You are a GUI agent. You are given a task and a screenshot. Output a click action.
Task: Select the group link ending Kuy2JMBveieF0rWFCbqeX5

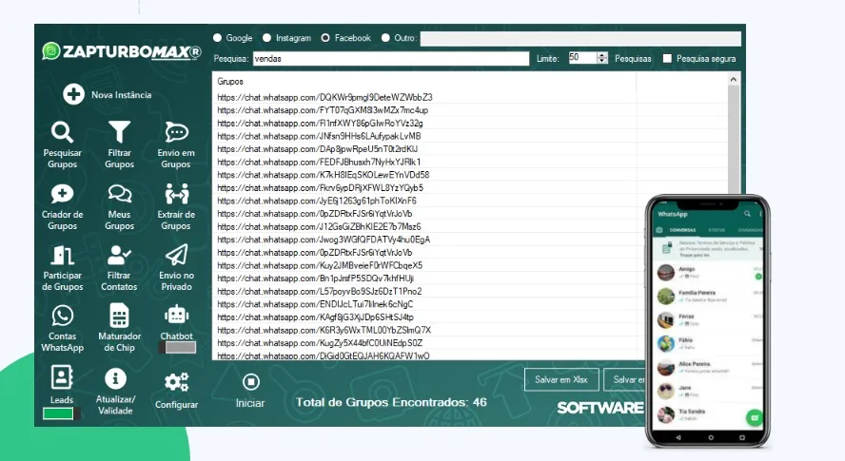pos(320,265)
